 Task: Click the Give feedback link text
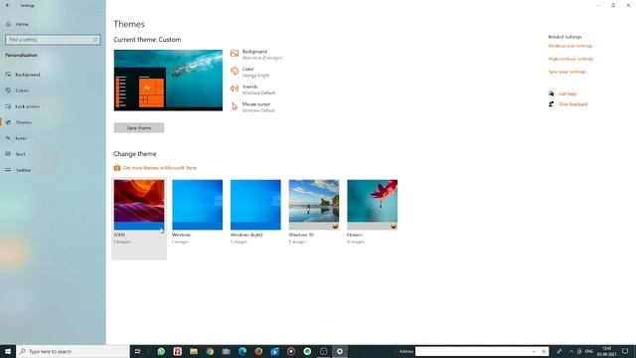tap(573, 104)
